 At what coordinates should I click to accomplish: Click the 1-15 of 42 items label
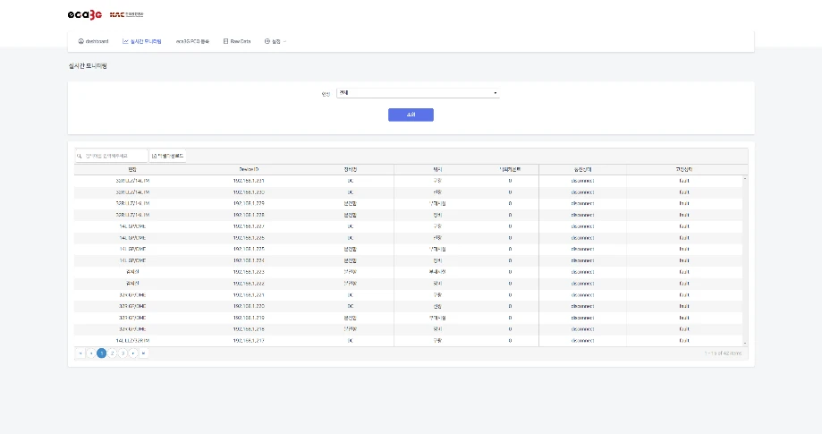[x=723, y=353]
